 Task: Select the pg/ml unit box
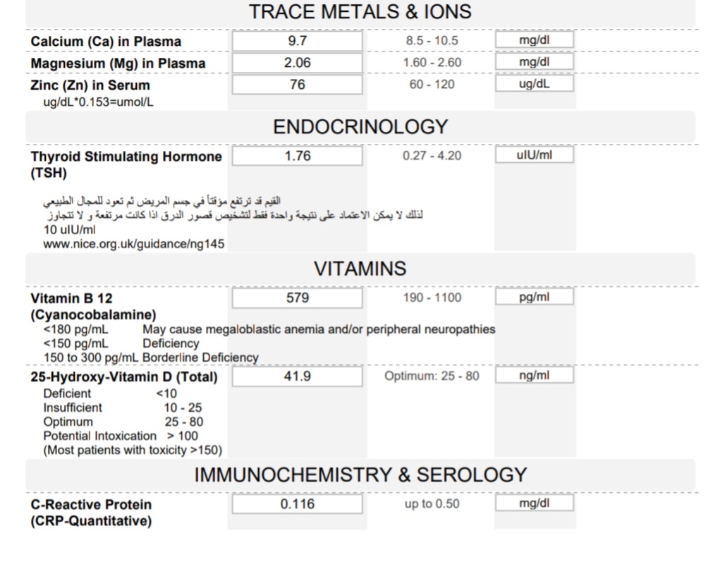click(x=534, y=298)
